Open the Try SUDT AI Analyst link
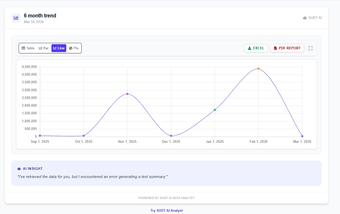 click(167, 210)
